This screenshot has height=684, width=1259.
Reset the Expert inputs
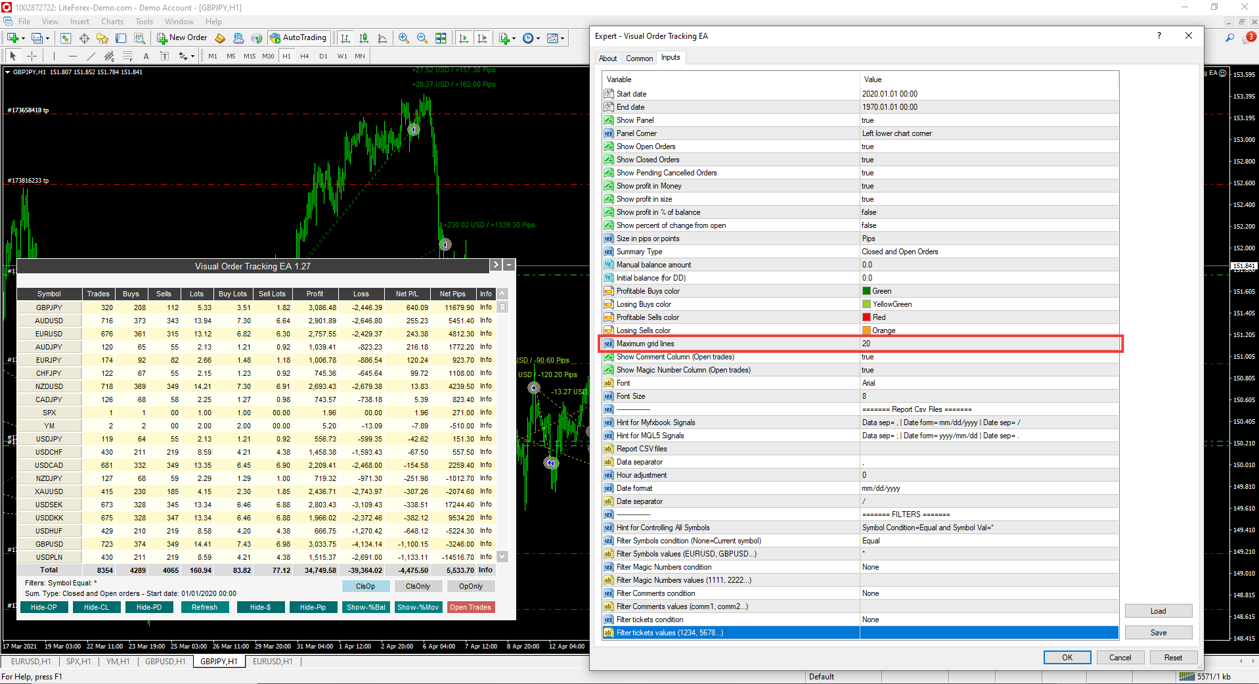(1174, 658)
